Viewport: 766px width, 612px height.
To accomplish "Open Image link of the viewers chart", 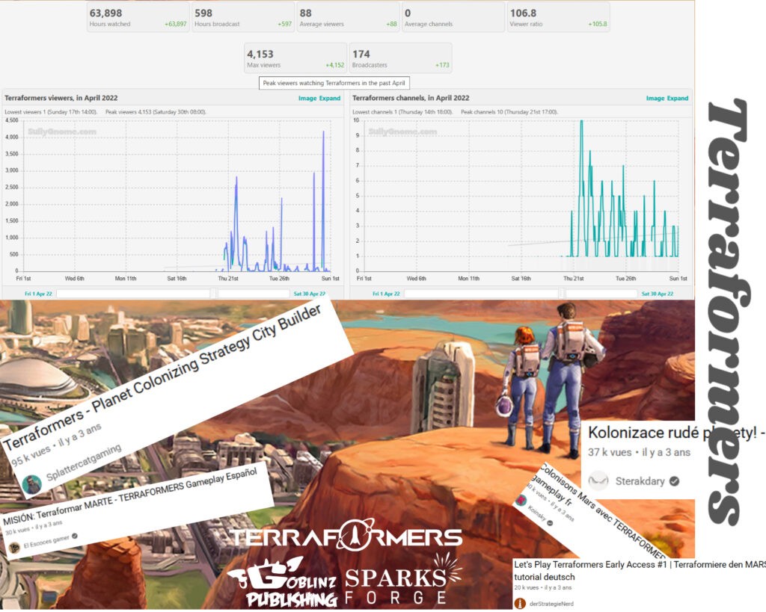I will [x=307, y=98].
